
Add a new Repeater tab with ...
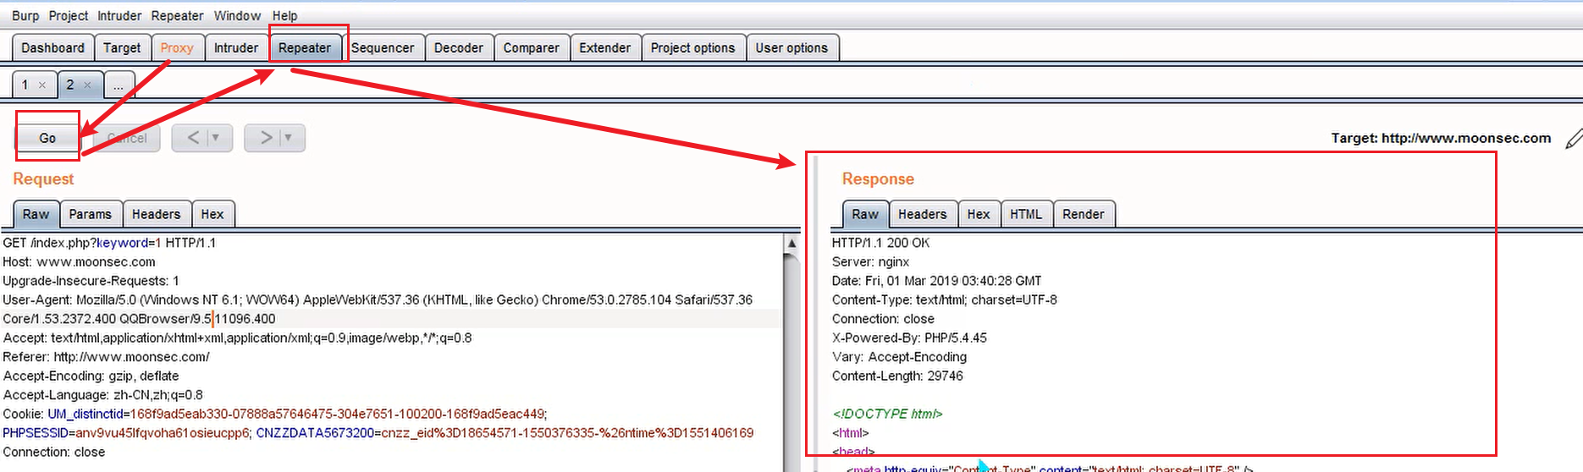tap(119, 85)
